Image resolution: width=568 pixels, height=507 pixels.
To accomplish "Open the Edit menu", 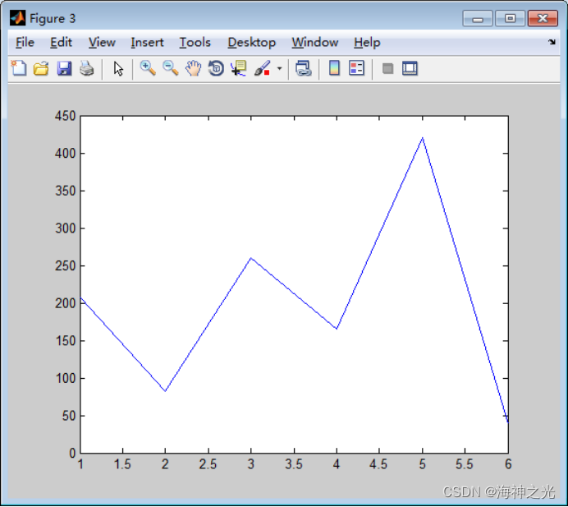I will tap(61, 43).
